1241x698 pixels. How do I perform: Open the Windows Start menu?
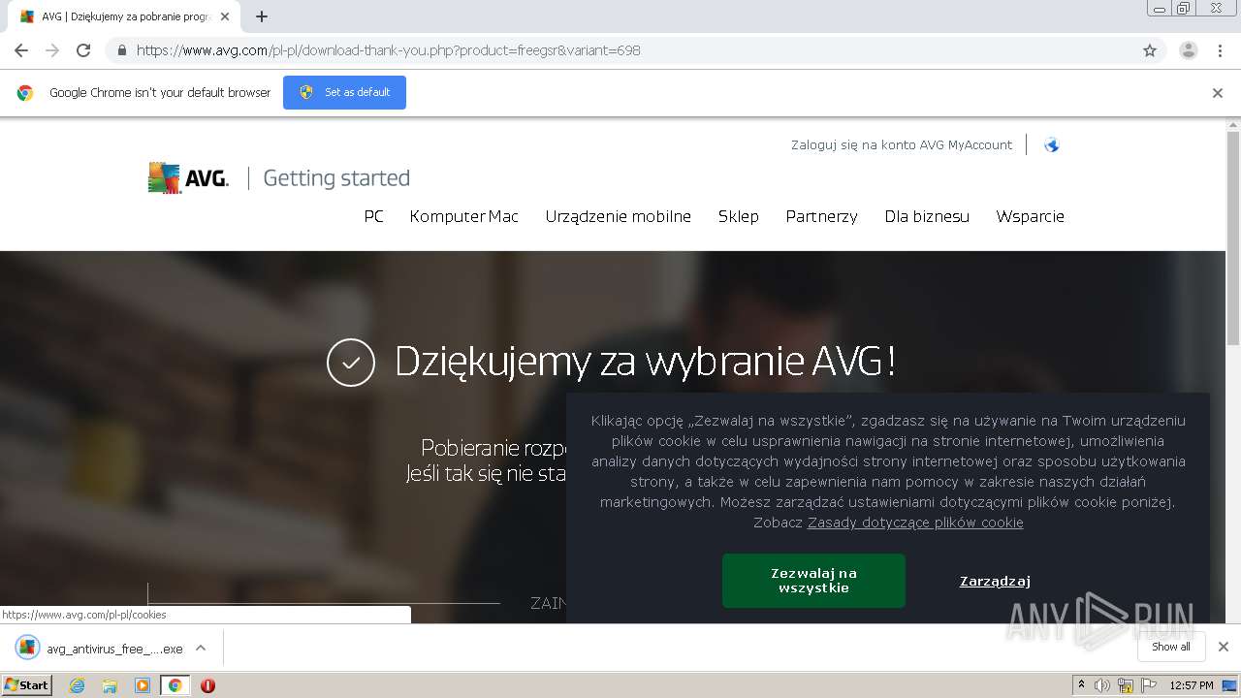26,685
